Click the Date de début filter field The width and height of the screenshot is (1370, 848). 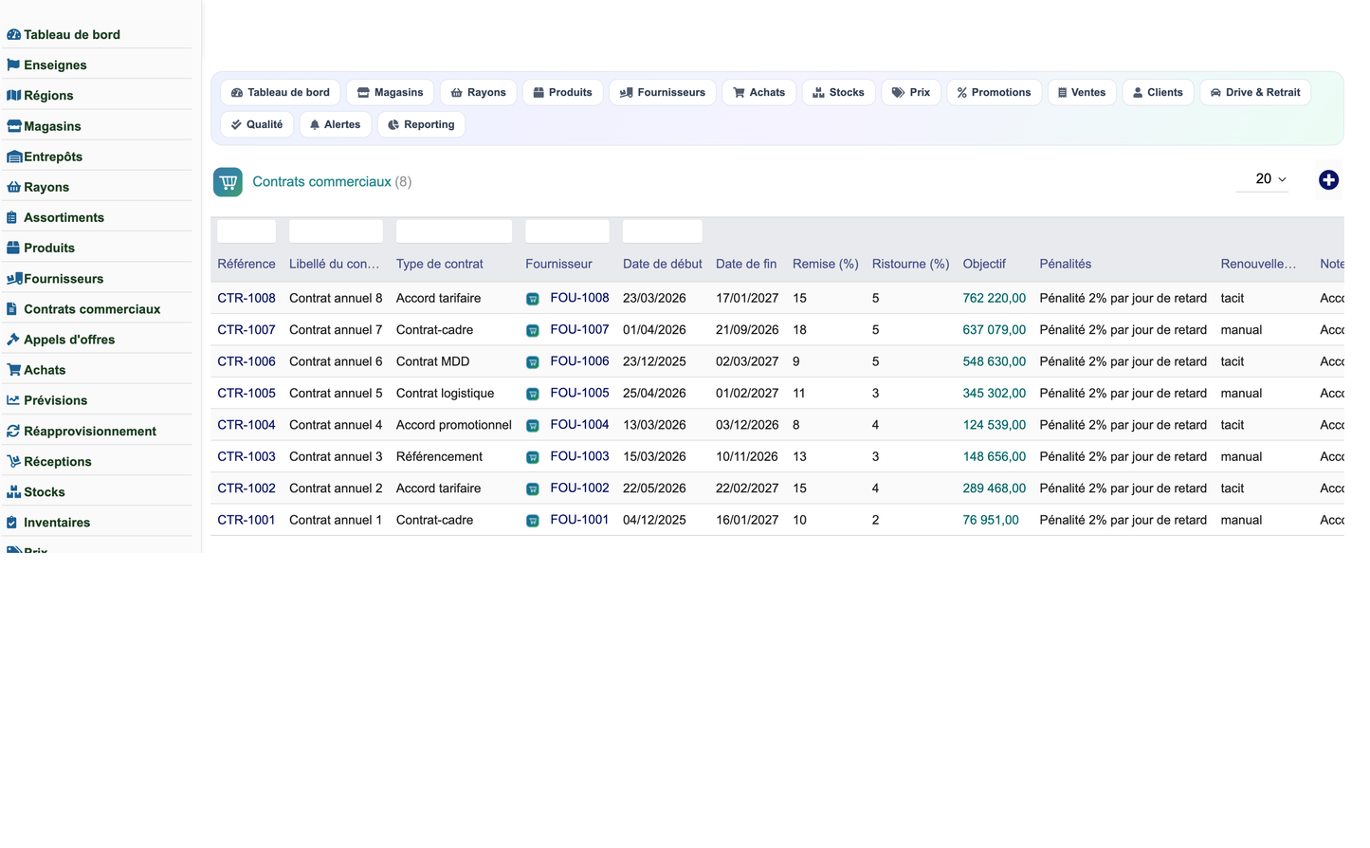(663, 231)
